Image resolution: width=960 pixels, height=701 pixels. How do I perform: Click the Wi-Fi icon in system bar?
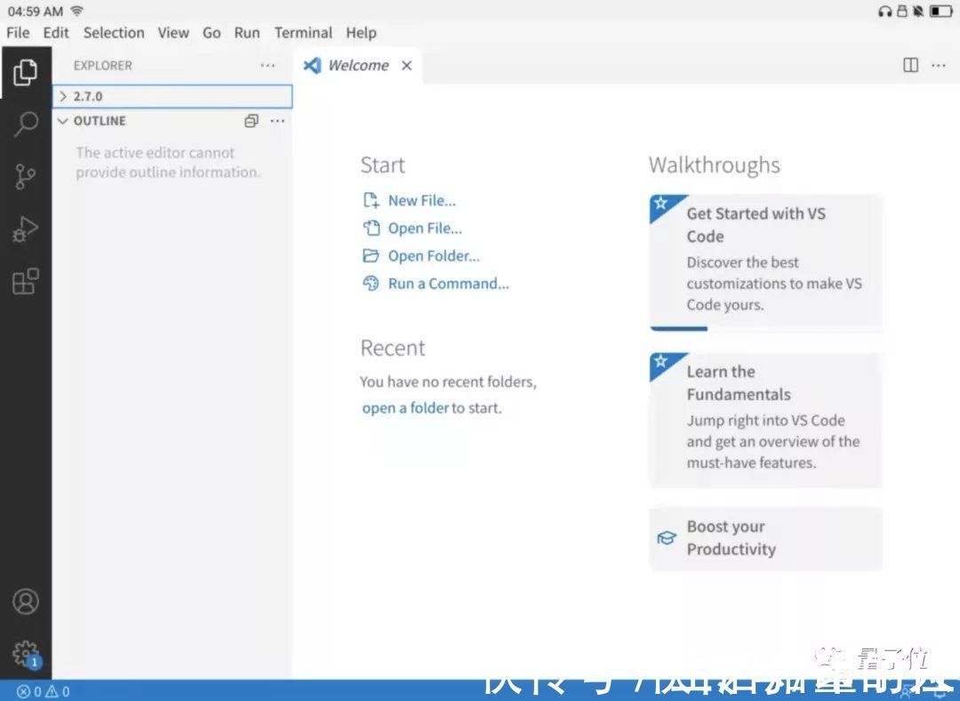click(x=77, y=11)
